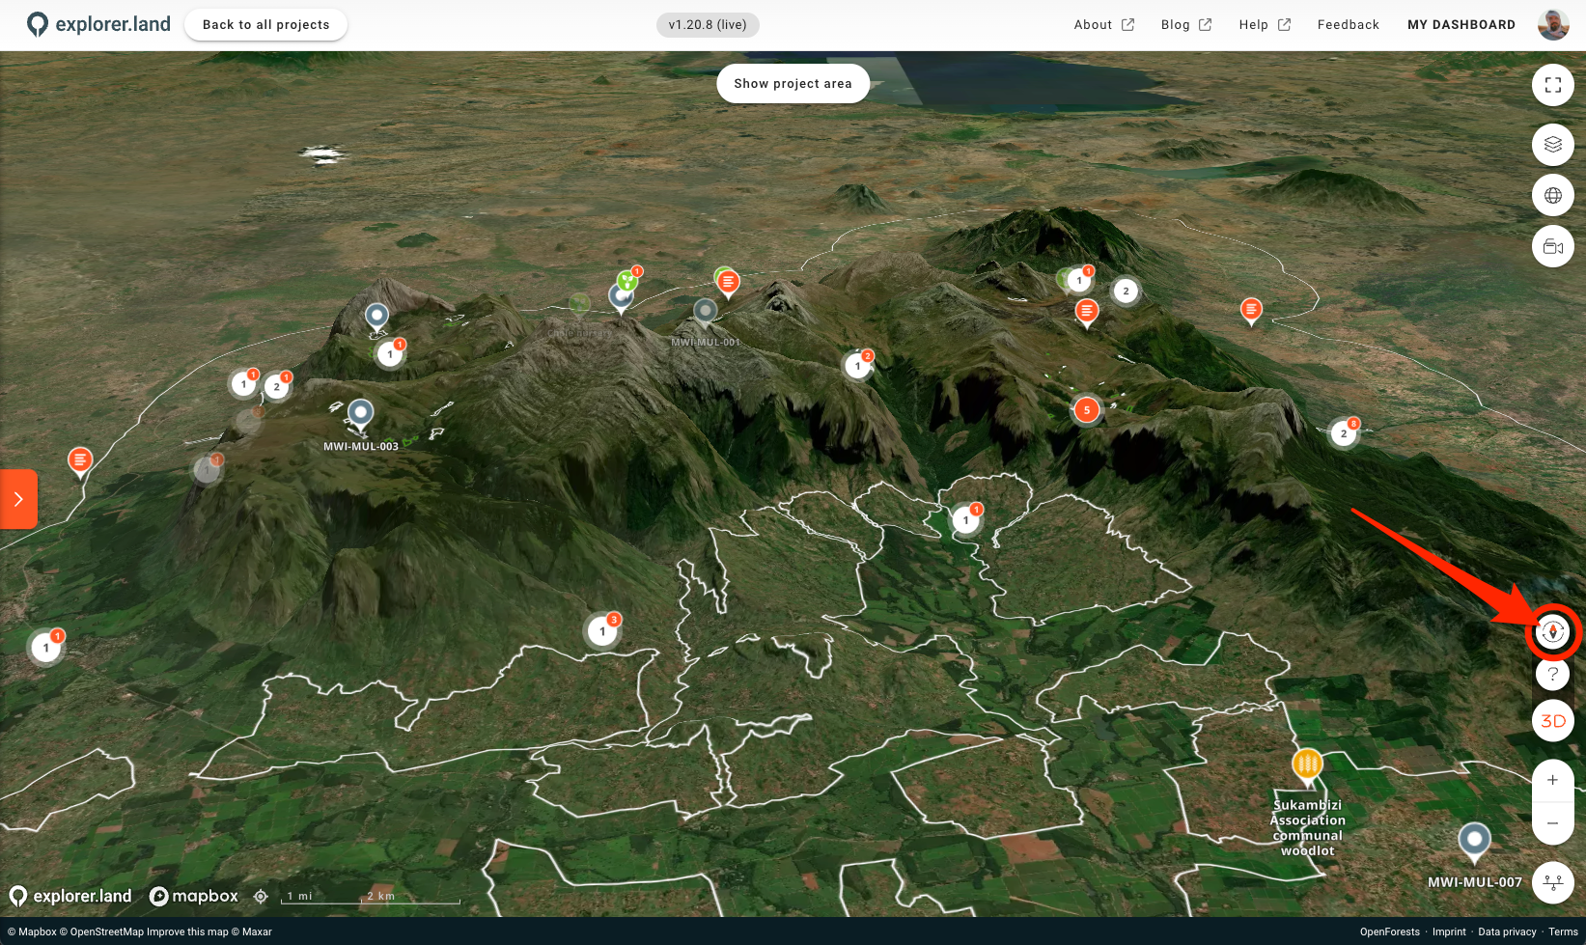Click the geolocate crosshair icon near the scale bar

tap(261, 897)
